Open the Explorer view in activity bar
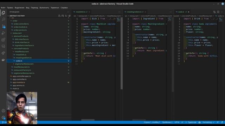The height and width of the screenshot is (126, 225). click(x=3, y=13)
